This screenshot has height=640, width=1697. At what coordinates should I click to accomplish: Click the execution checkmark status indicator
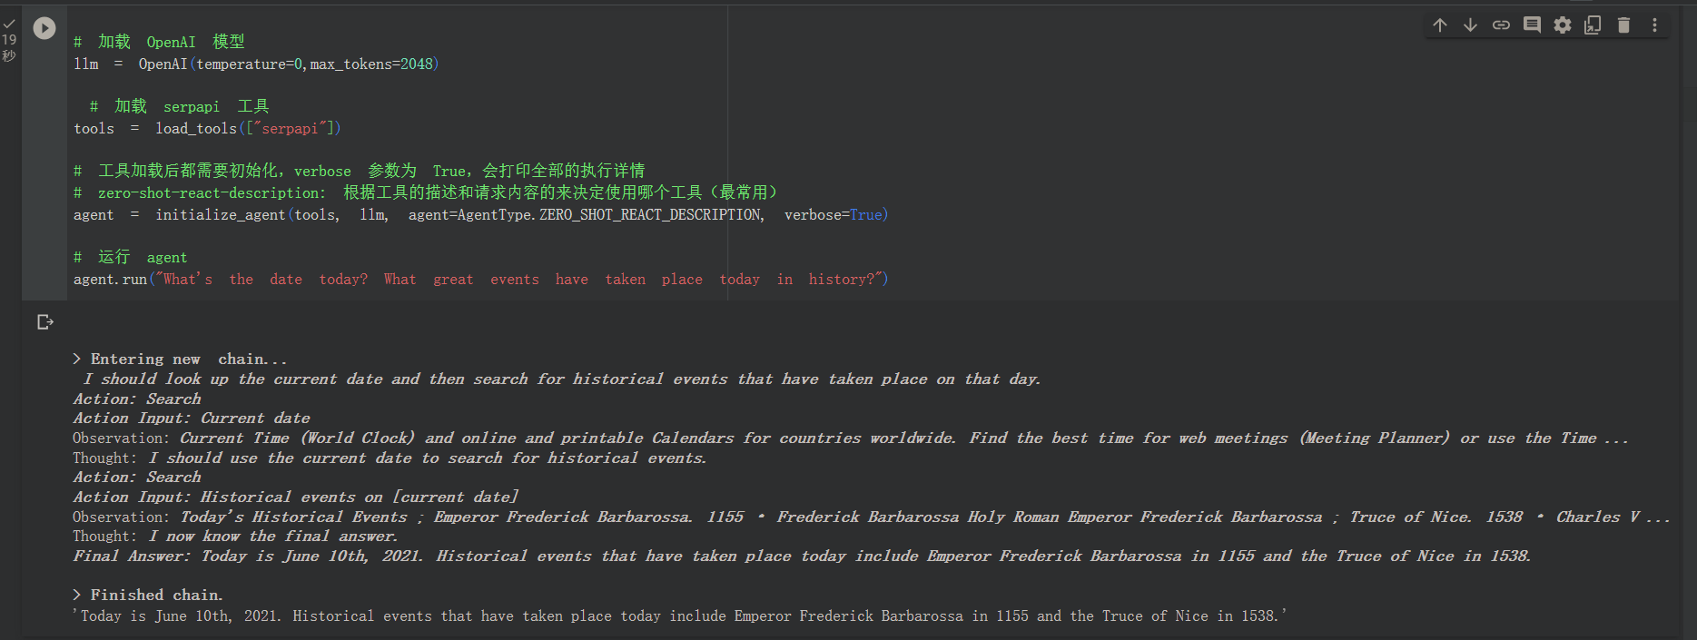tap(9, 25)
